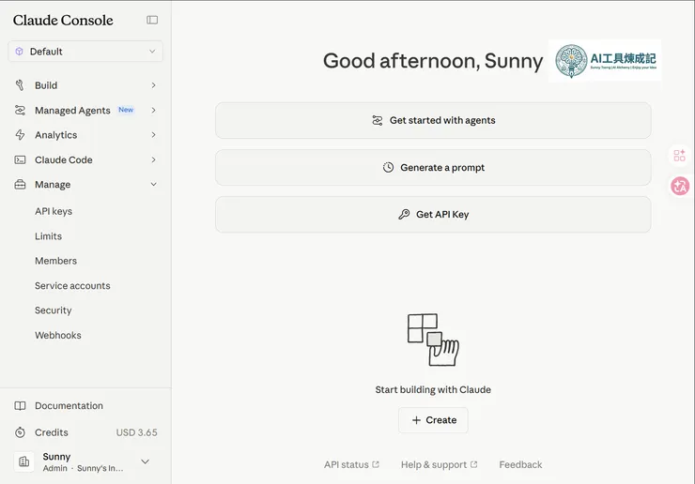Expand the Managed Agents chevron
Image resolution: width=695 pixels, height=484 pixels.
[153, 111]
